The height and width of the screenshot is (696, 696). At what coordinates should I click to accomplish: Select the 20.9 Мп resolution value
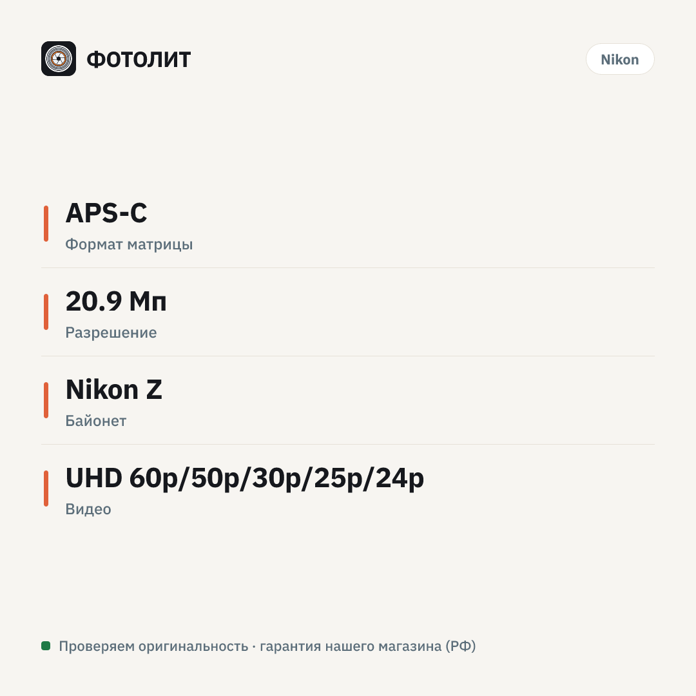point(116,301)
